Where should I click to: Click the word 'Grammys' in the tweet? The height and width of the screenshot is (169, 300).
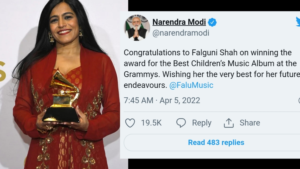(x=139, y=75)
